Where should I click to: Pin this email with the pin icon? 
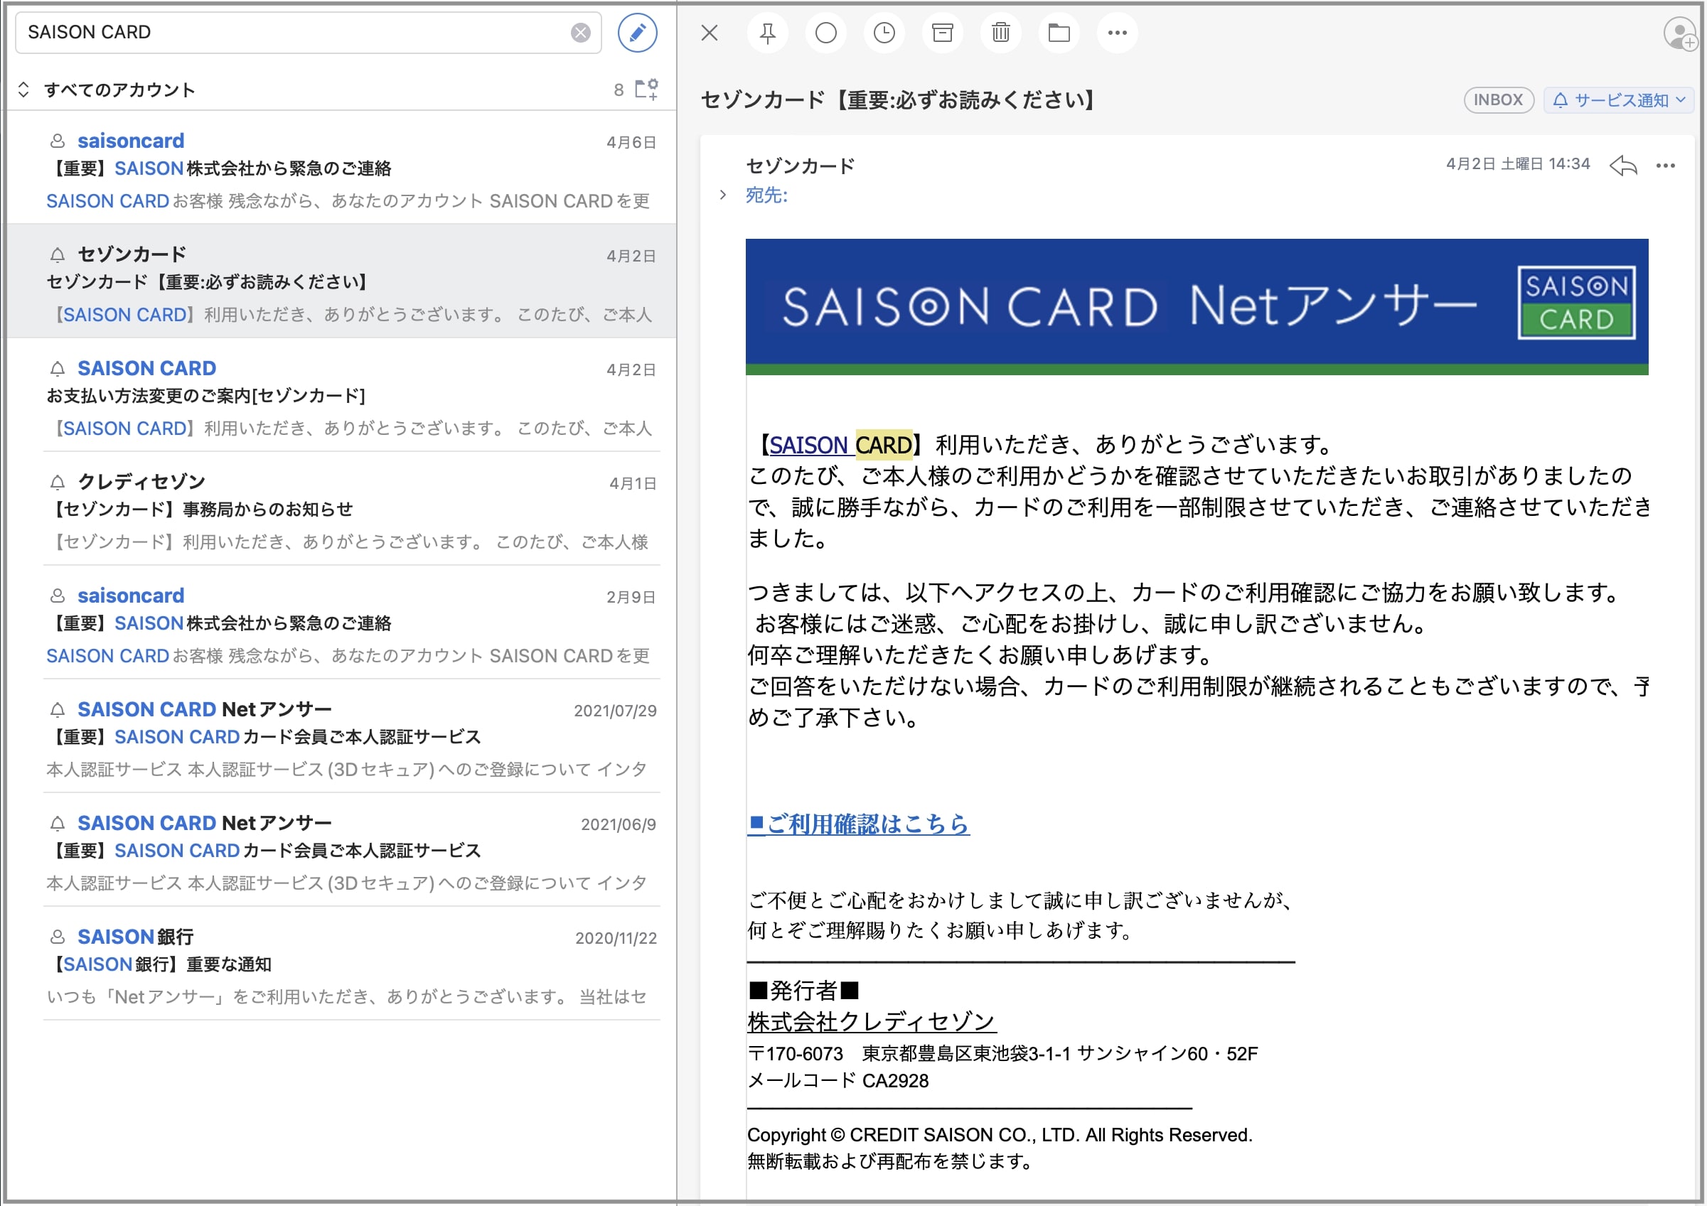coord(767,33)
